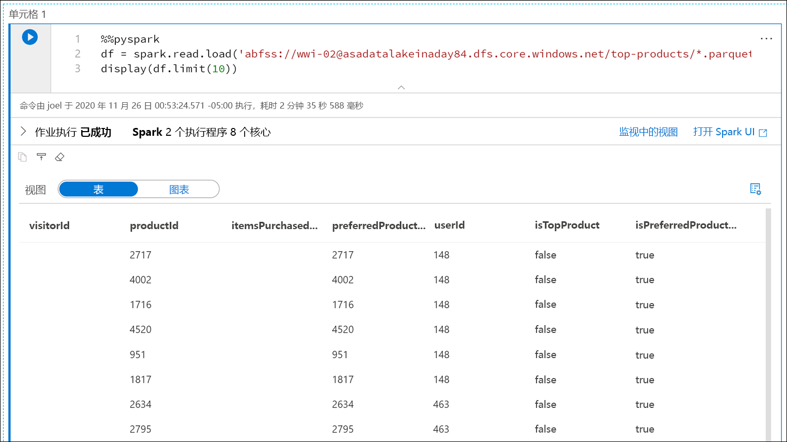Click the %%pyspark magic line

pos(130,39)
